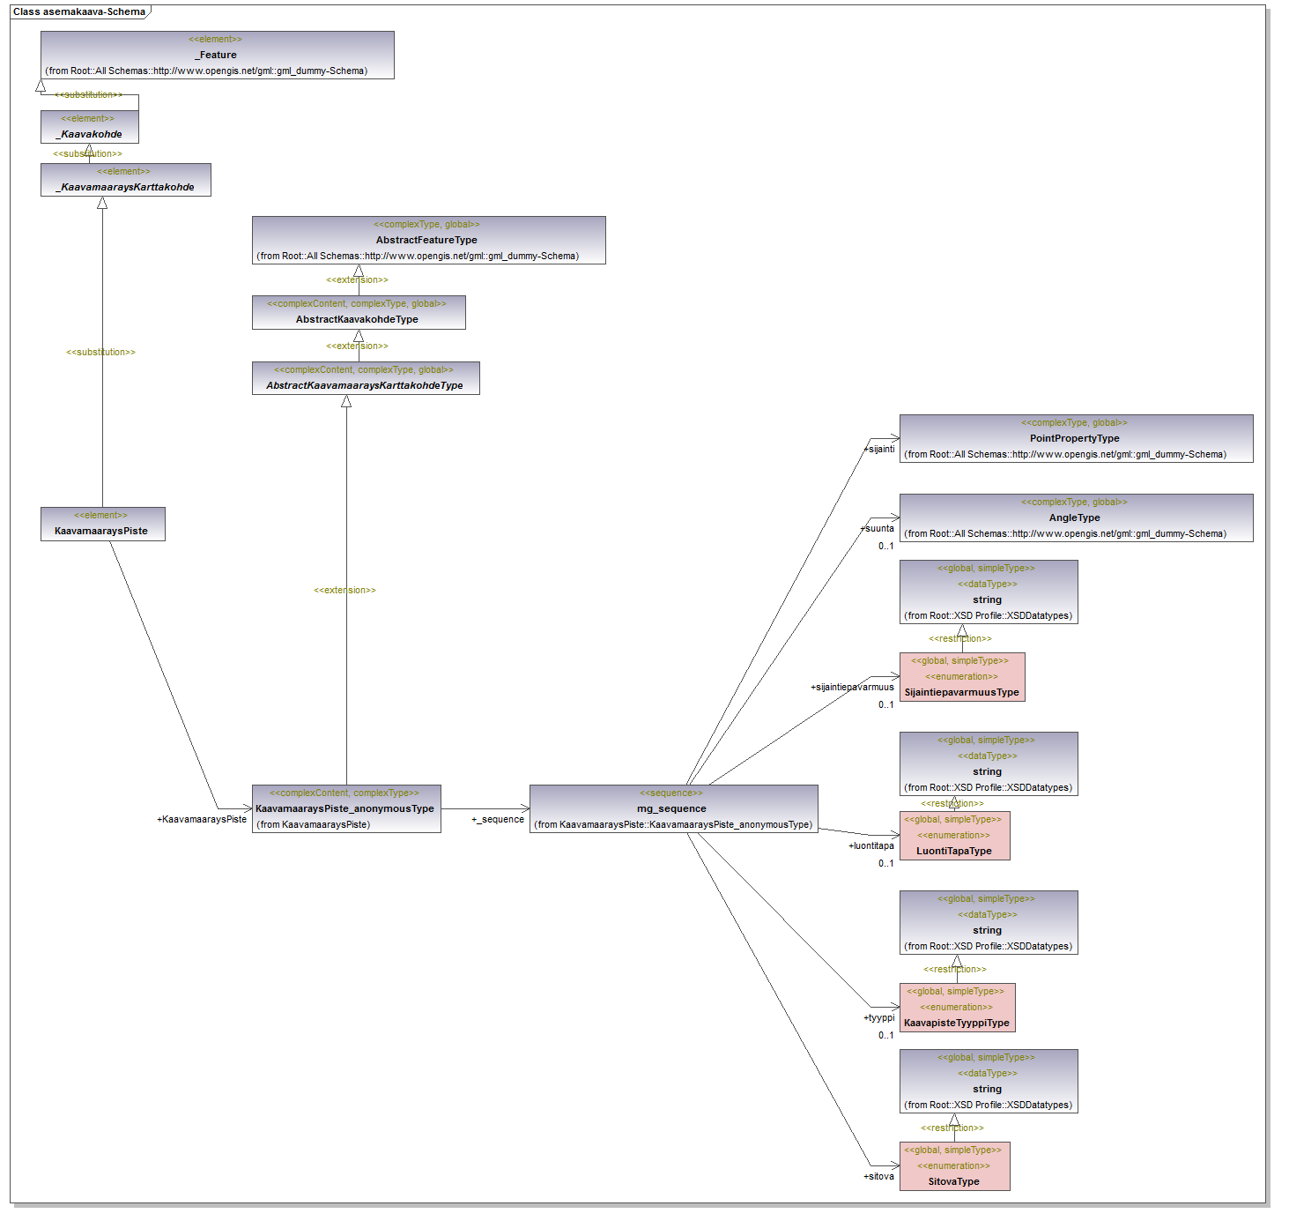Viewport: 1289px width, 1221px height.
Task: Click the +luontitapa association label
Action: (871, 846)
